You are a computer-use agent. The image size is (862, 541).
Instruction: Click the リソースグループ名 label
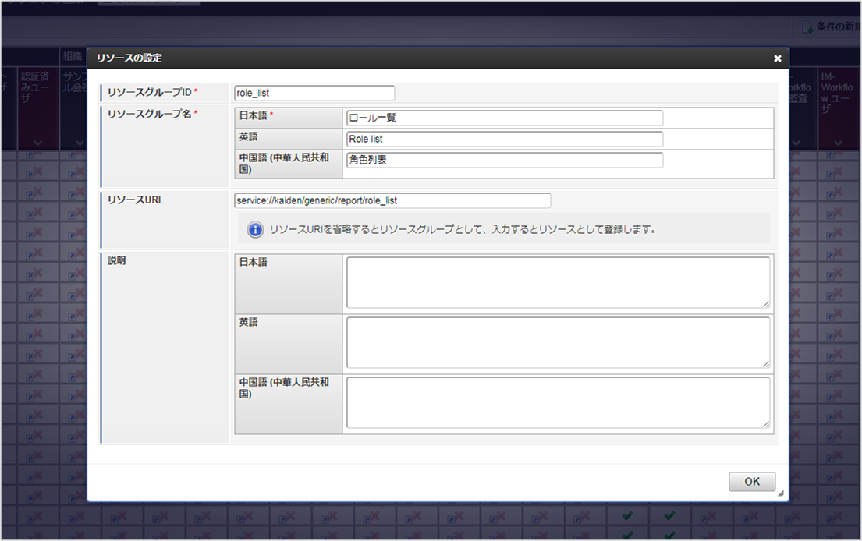150,114
